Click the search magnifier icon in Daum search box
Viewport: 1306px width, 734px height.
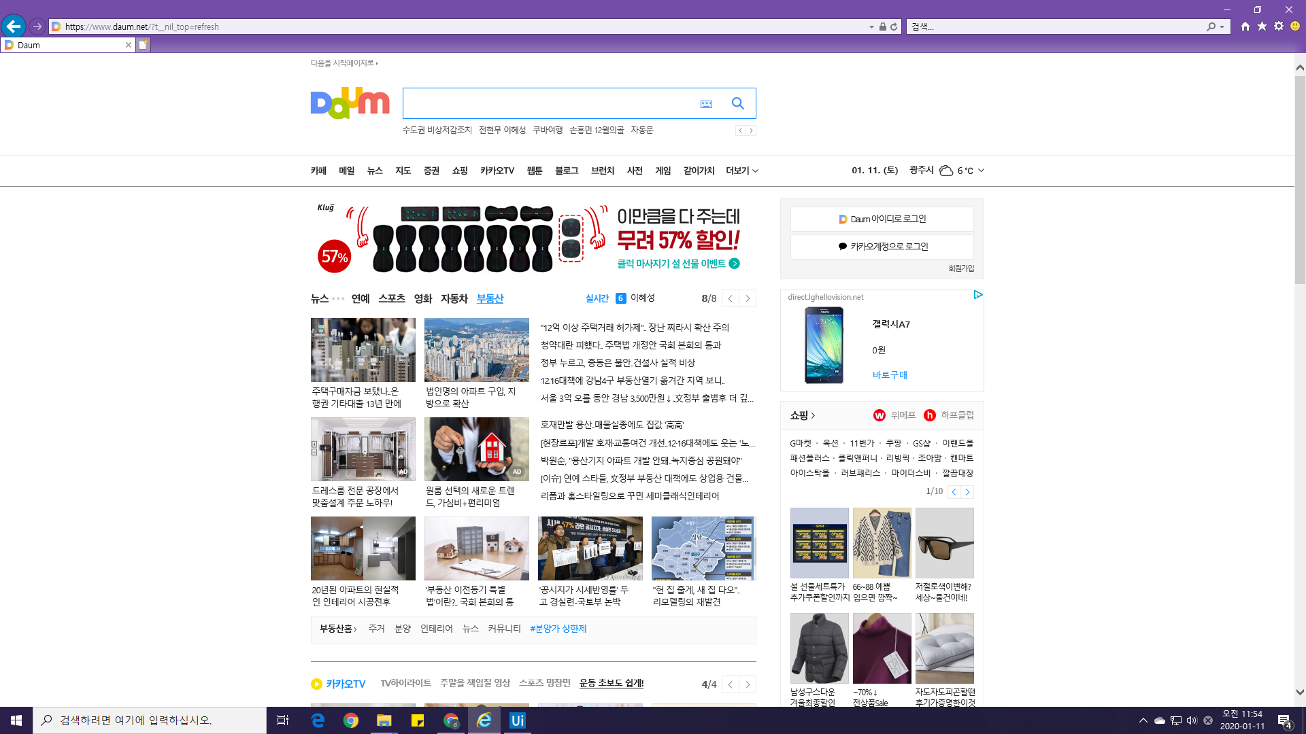pyautogui.click(x=737, y=103)
